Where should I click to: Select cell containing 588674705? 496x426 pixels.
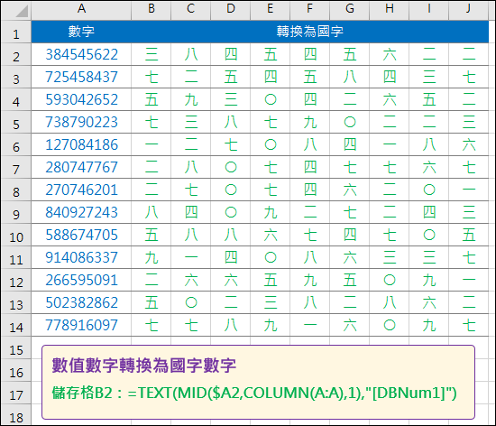pyautogui.click(x=81, y=235)
